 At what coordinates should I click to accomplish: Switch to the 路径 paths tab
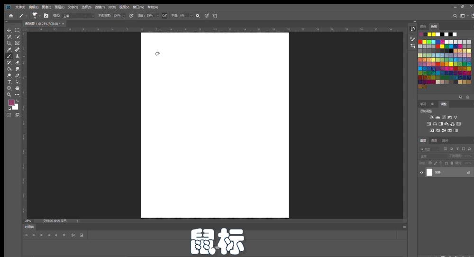point(445,141)
